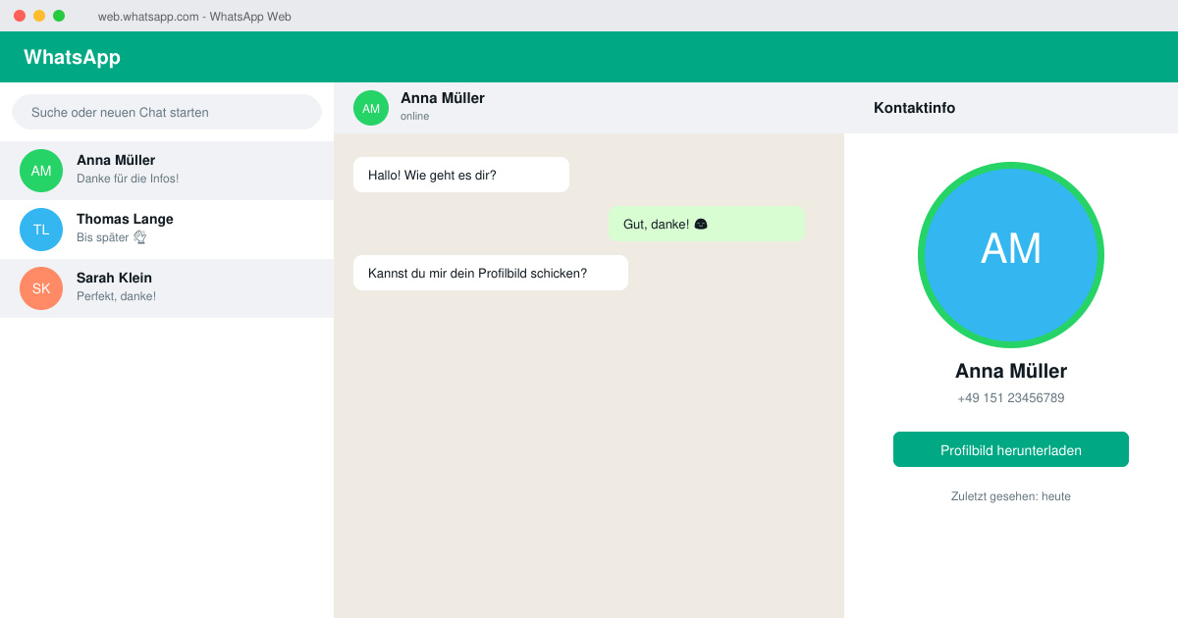Click the Kontaktinfo panel title

tap(914, 108)
